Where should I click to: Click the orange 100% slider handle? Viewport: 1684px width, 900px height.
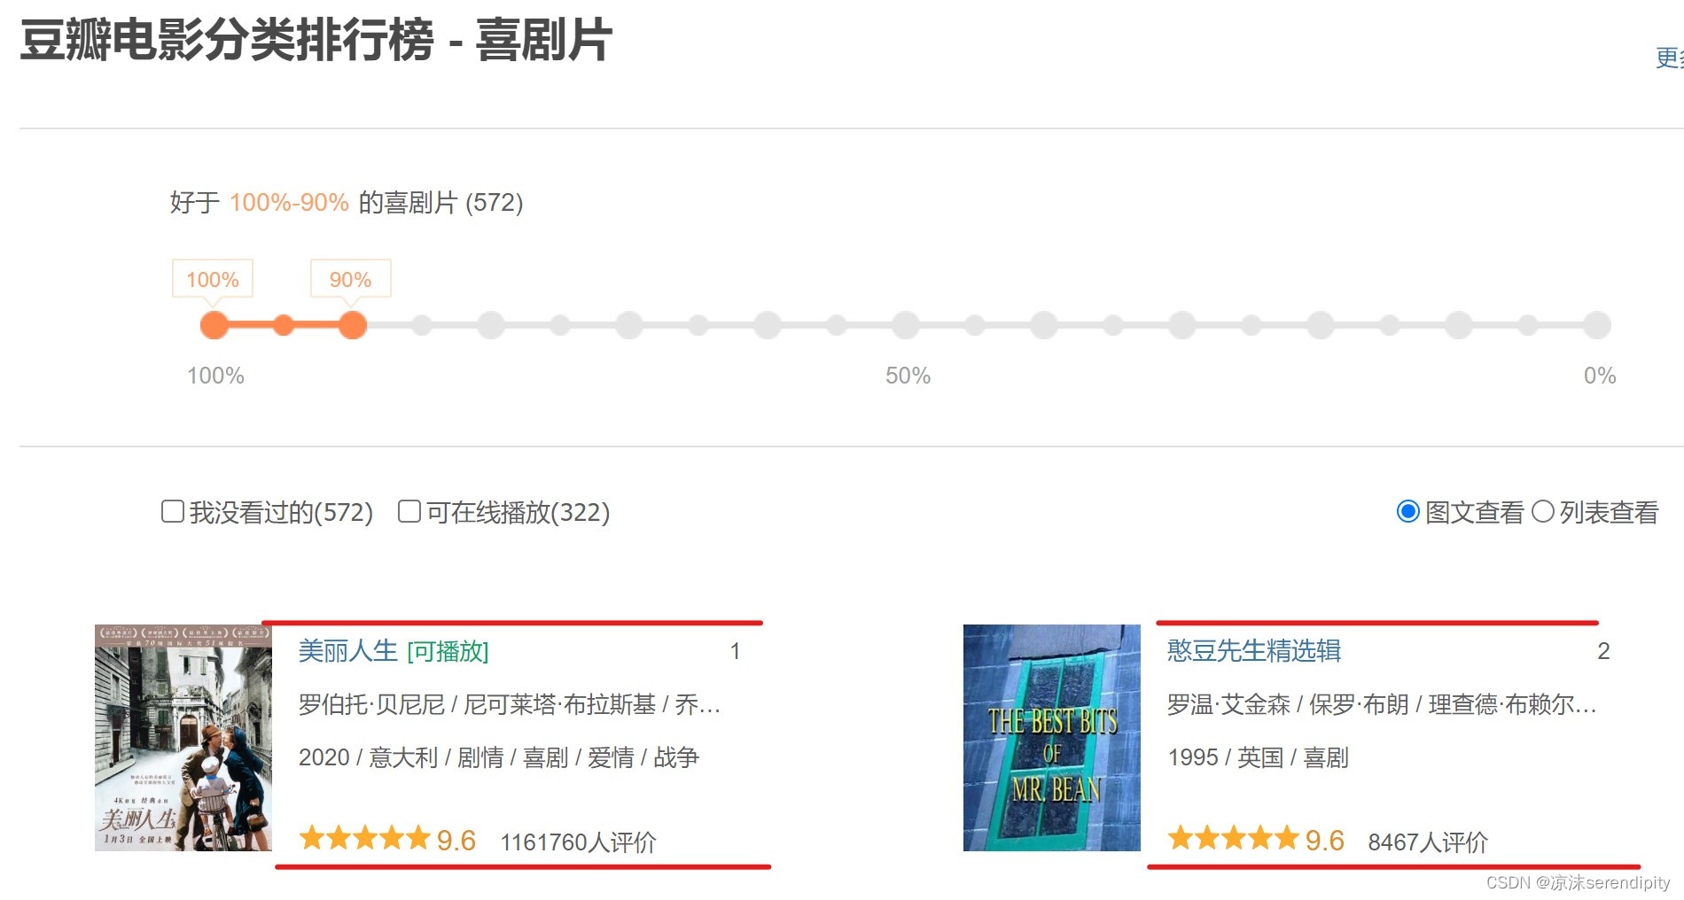(214, 325)
